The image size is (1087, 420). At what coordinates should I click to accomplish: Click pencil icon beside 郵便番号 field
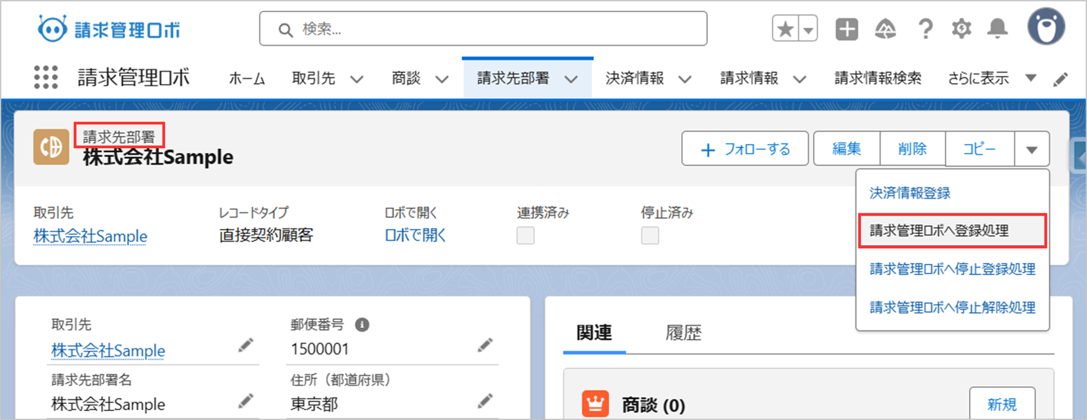(485, 346)
